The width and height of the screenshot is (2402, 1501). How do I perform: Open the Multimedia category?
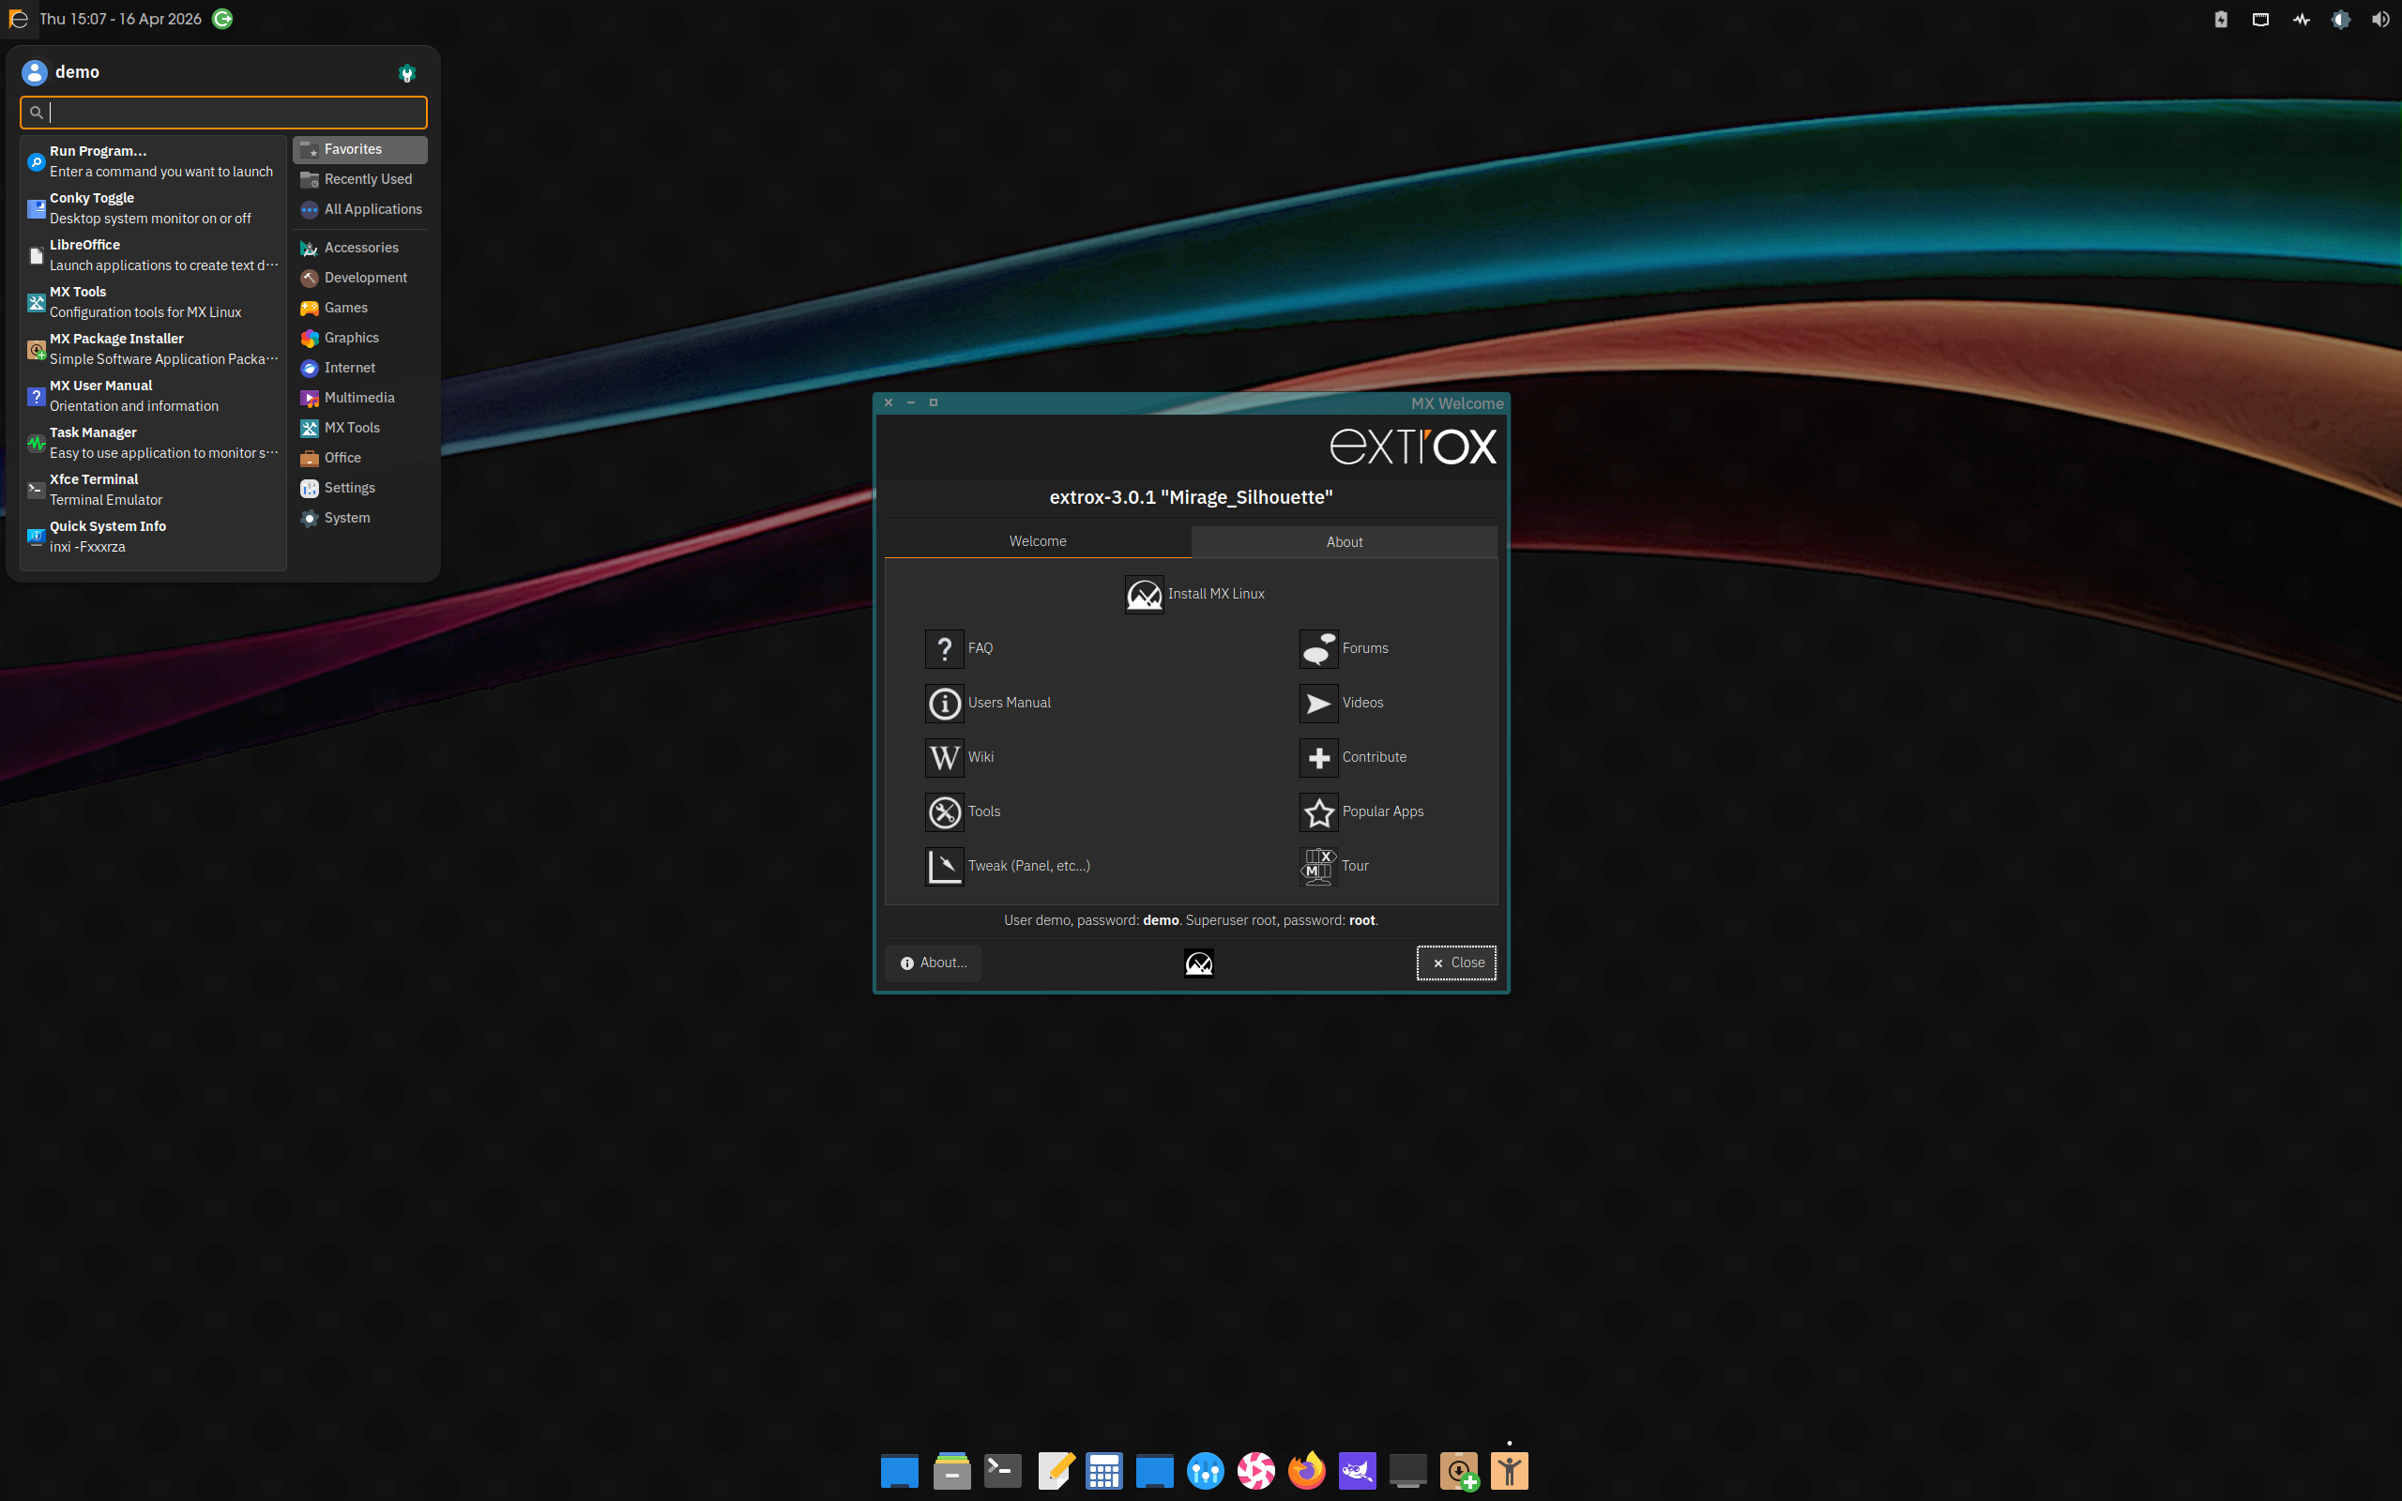[359, 398]
